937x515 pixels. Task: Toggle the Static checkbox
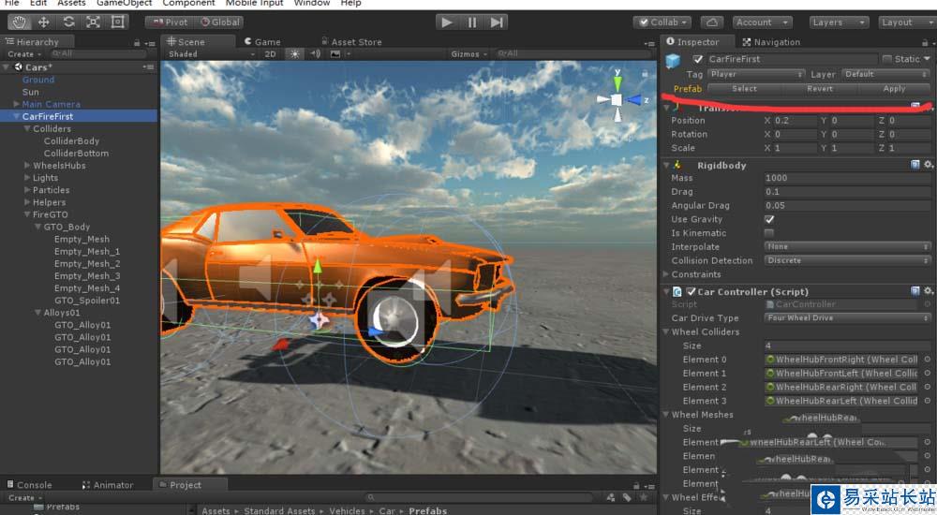pos(886,59)
